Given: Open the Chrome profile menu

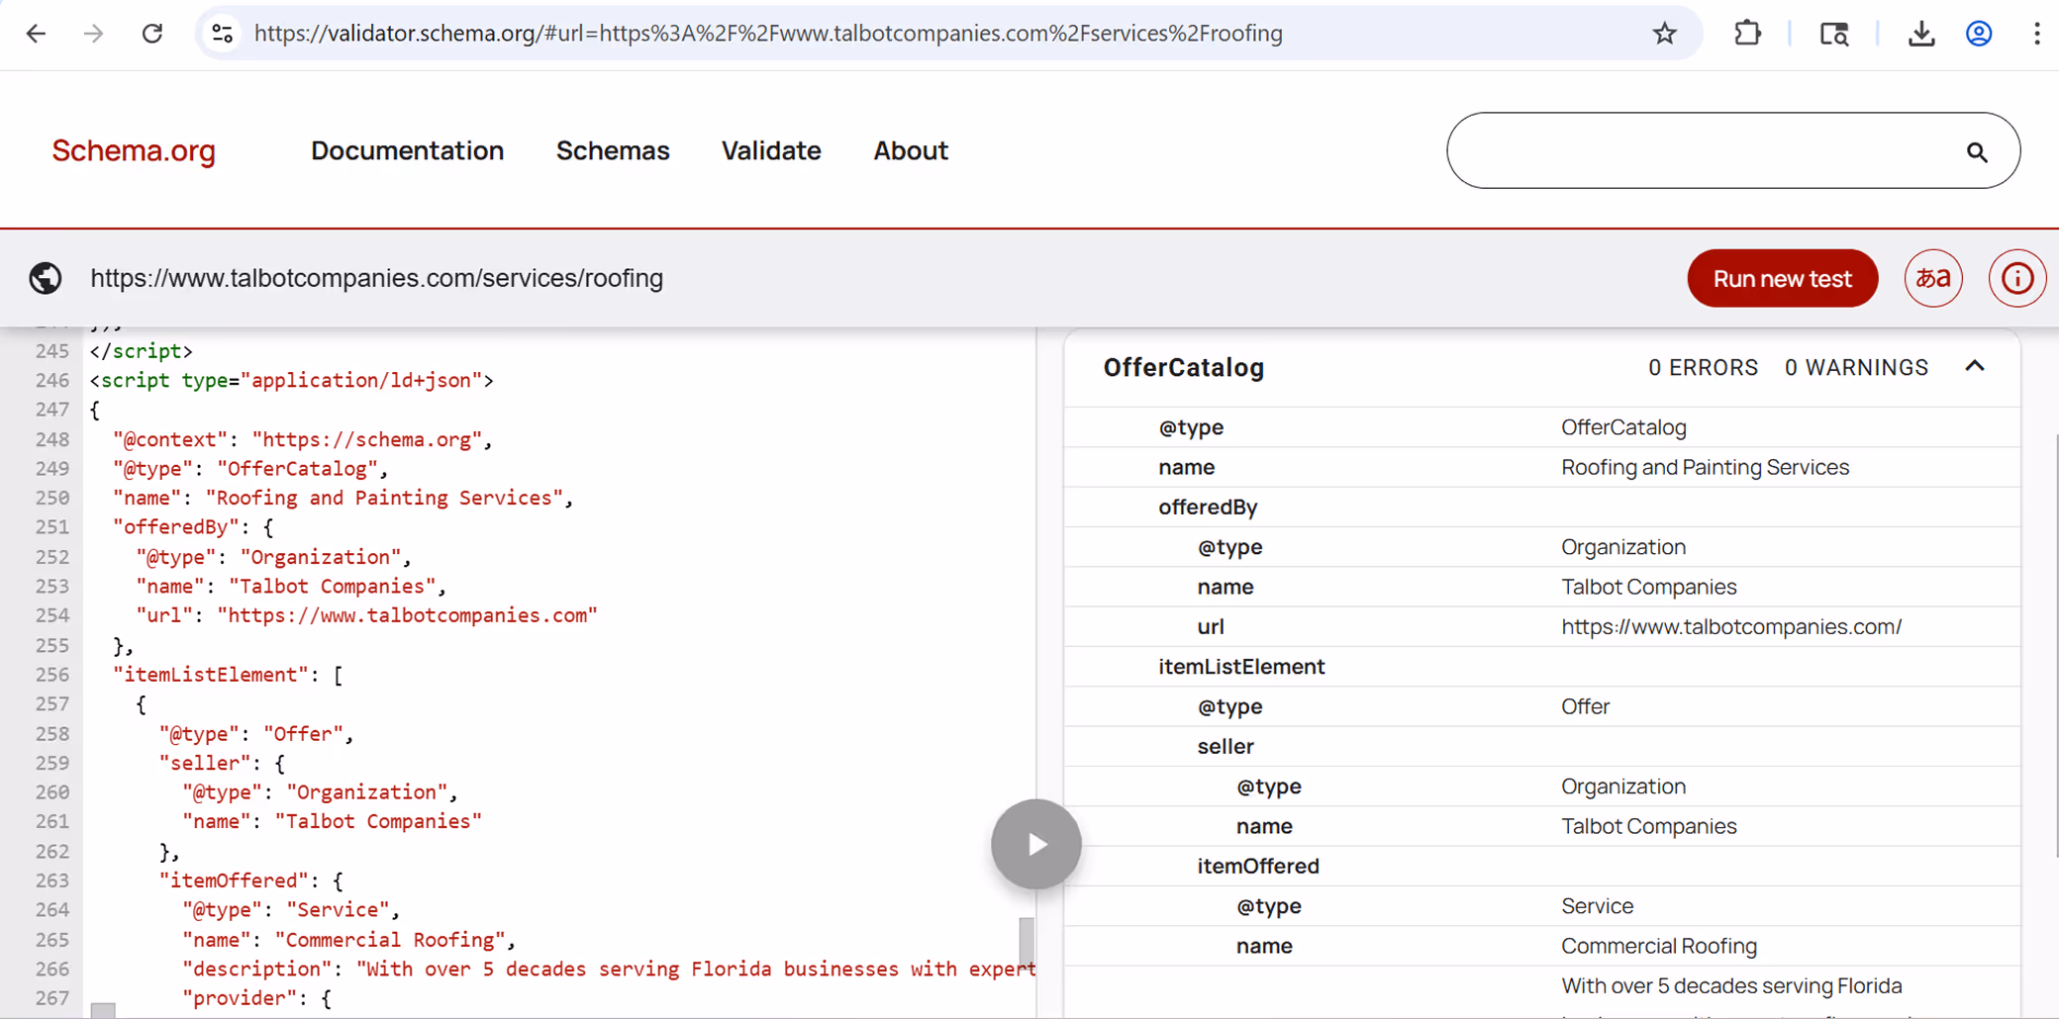Looking at the screenshot, I should coord(1979,34).
